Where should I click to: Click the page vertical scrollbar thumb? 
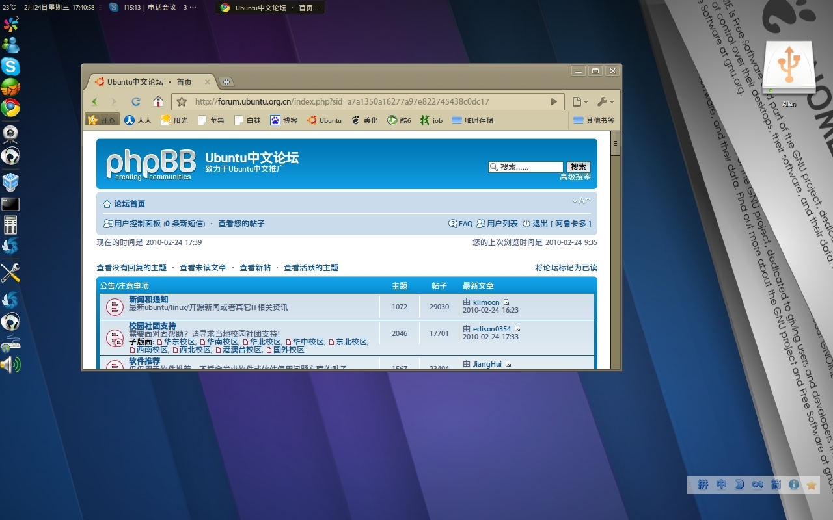[x=615, y=144]
